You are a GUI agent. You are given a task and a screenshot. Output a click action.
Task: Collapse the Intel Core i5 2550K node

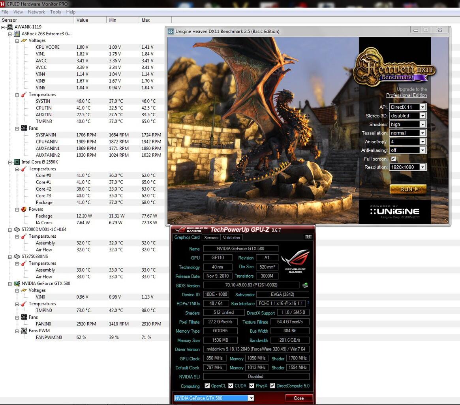tap(10, 162)
